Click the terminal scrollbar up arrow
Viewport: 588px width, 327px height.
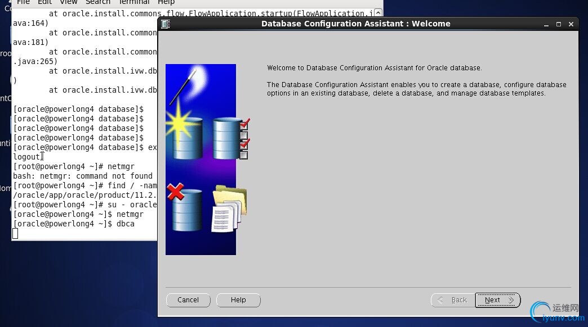click(378, 13)
